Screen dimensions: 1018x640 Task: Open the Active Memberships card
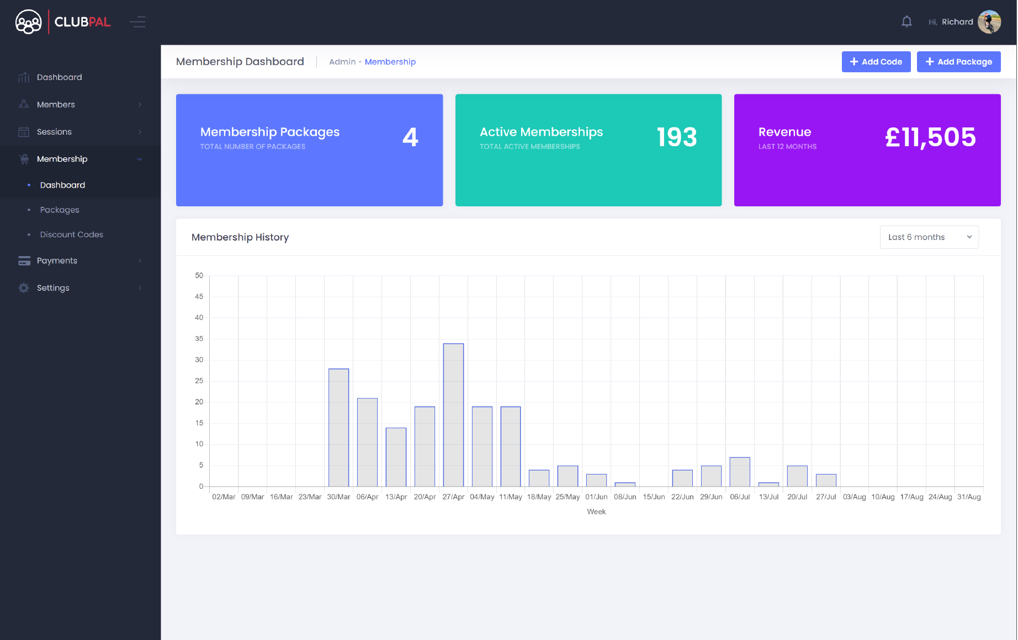(x=588, y=150)
